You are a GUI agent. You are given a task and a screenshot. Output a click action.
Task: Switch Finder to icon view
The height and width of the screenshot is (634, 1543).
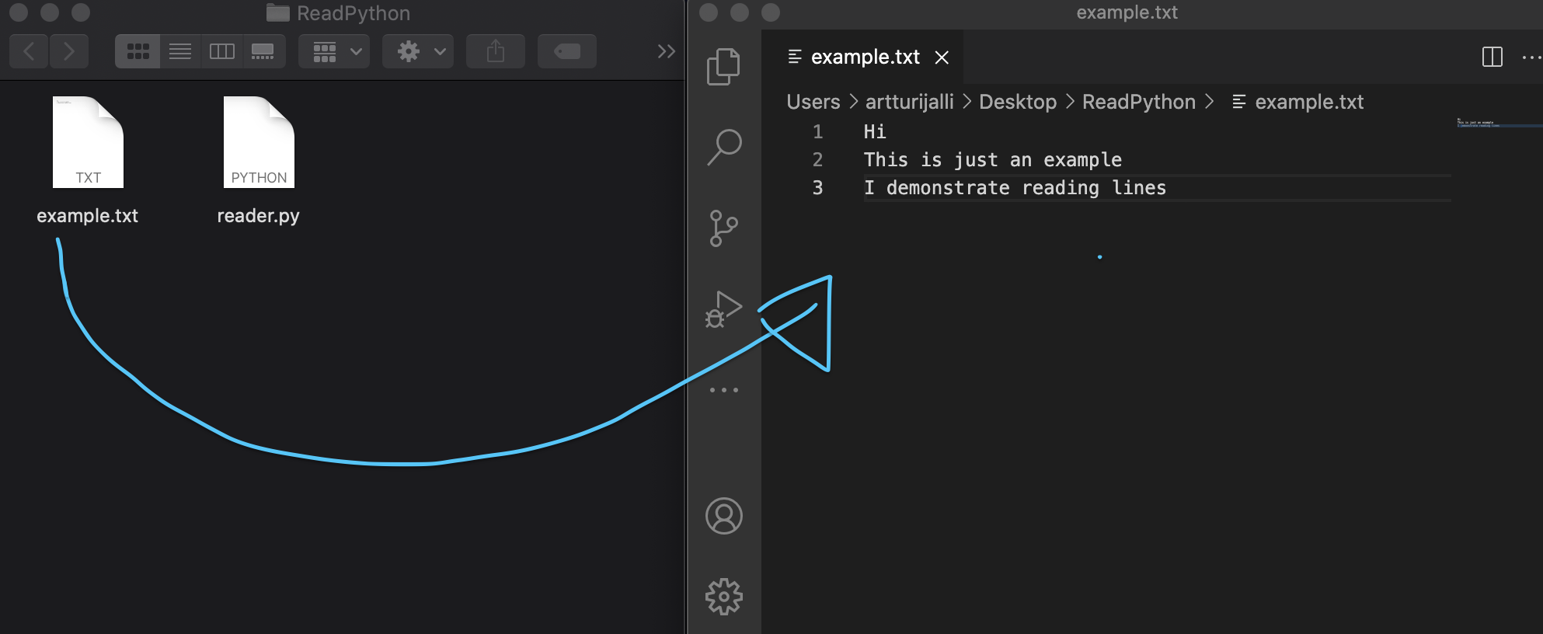coord(138,51)
